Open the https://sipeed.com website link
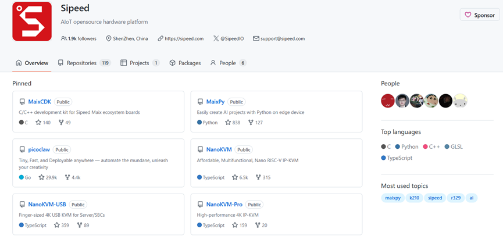The height and width of the screenshot is (236, 503). [x=184, y=38]
